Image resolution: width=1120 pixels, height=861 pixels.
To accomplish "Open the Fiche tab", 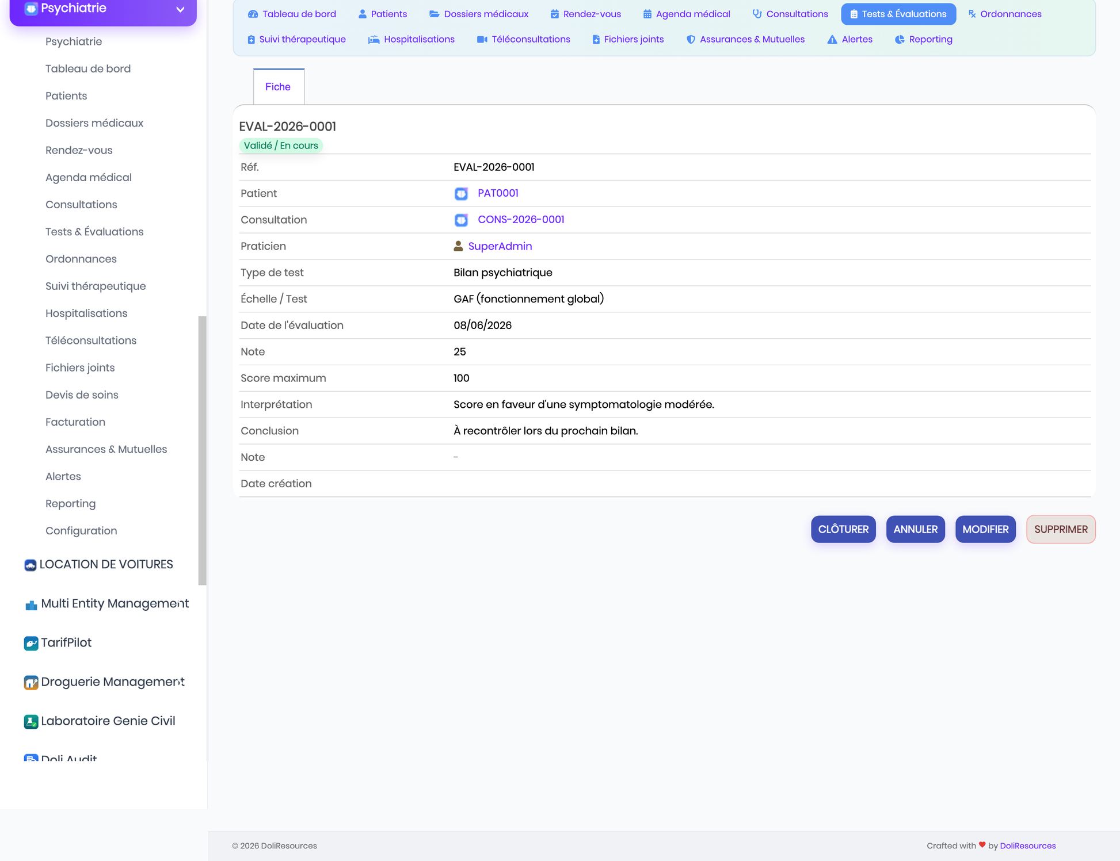I will [x=279, y=87].
